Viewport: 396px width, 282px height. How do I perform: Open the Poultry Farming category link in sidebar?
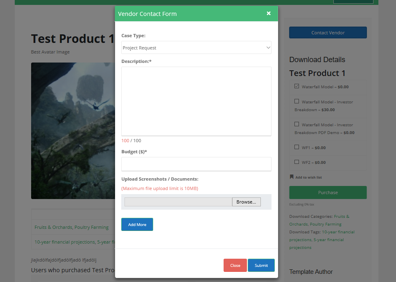pos(326,224)
